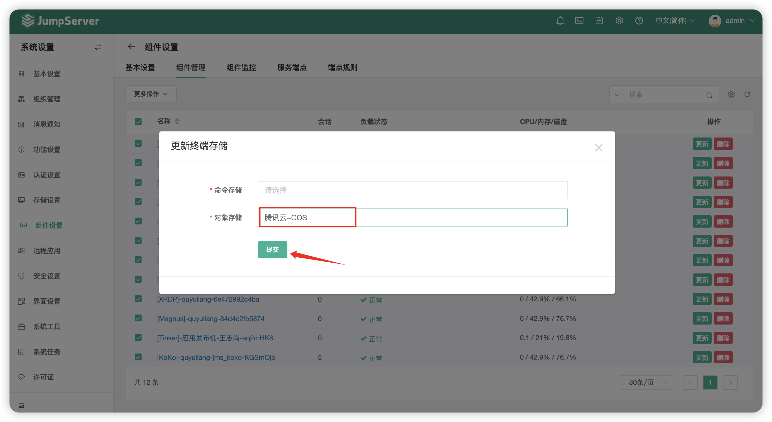This screenshot has width=772, height=422.
Task: Open system settings gear in top bar
Action: point(619,21)
